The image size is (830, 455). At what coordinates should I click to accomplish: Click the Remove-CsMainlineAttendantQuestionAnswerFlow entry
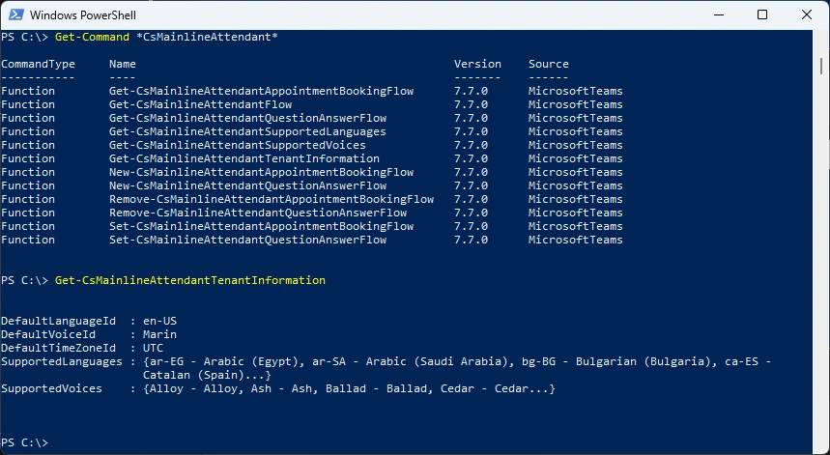tap(258, 213)
